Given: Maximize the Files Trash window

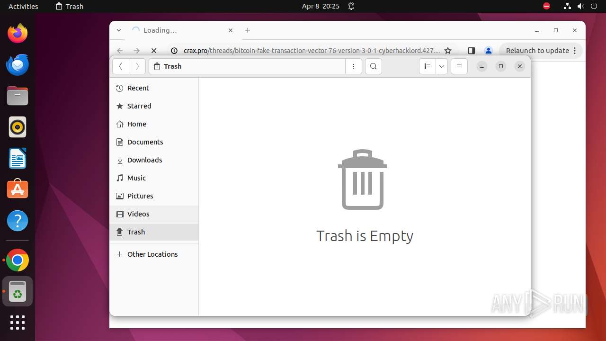Looking at the screenshot, I should click(501, 66).
